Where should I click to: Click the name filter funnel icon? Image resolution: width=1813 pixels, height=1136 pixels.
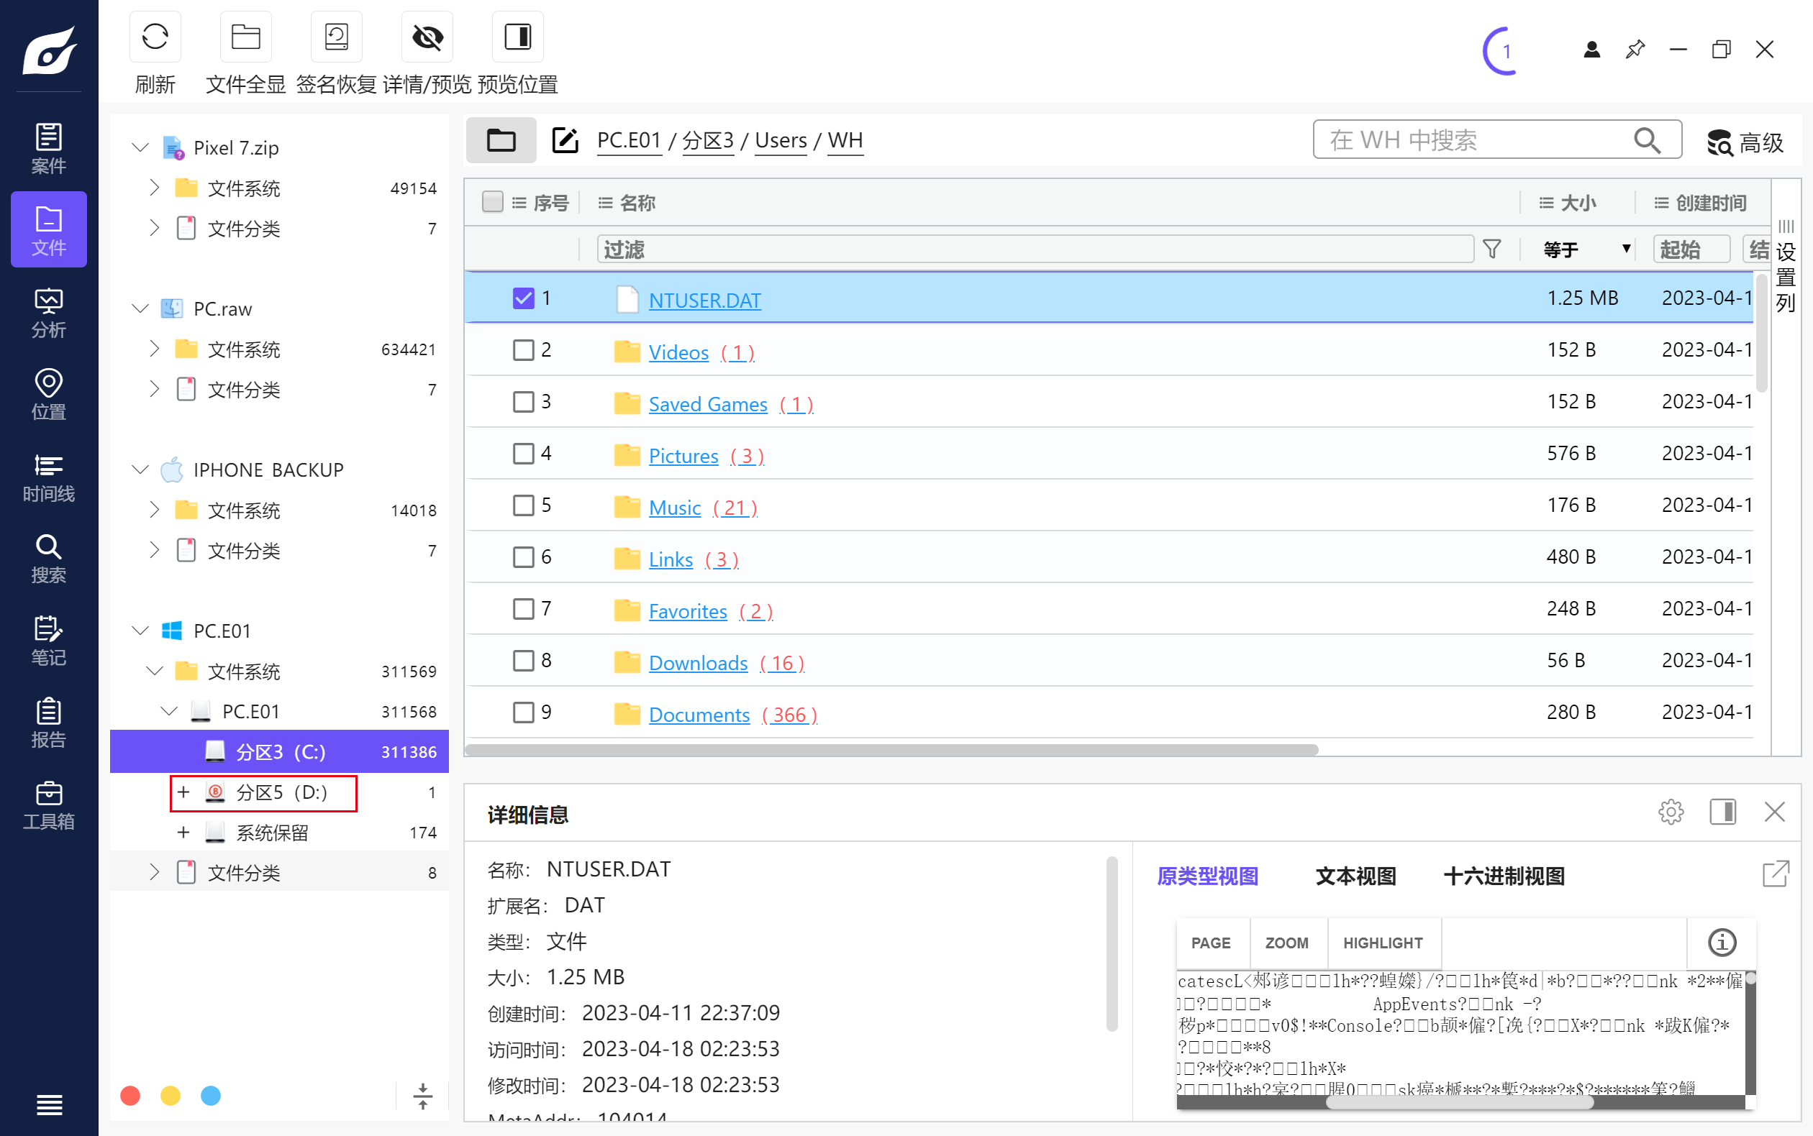tap(1492, 249)
